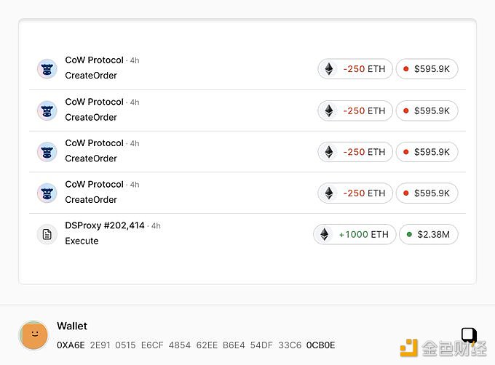Click CoW logo in fourth CoW Protocol row

tap(47, 193)
